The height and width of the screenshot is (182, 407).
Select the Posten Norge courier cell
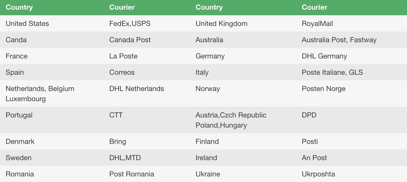tap(324, 89)
